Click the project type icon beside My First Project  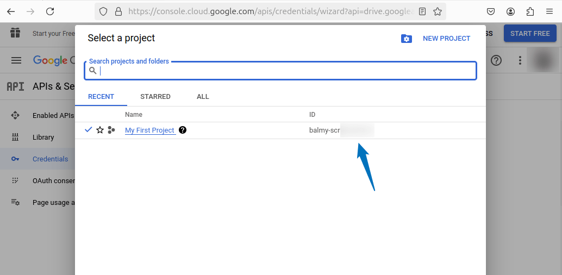click(111, 130)
